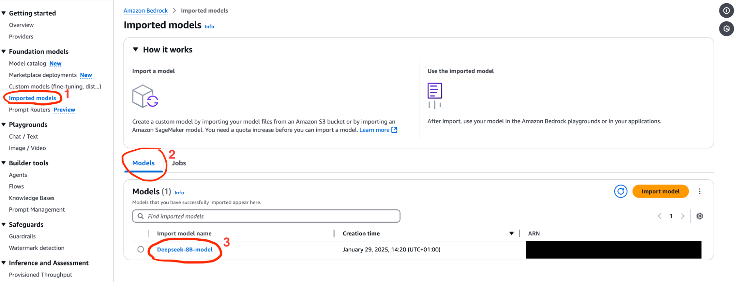
Task: Click the Import model button
Action: click(x=660, y=191)
